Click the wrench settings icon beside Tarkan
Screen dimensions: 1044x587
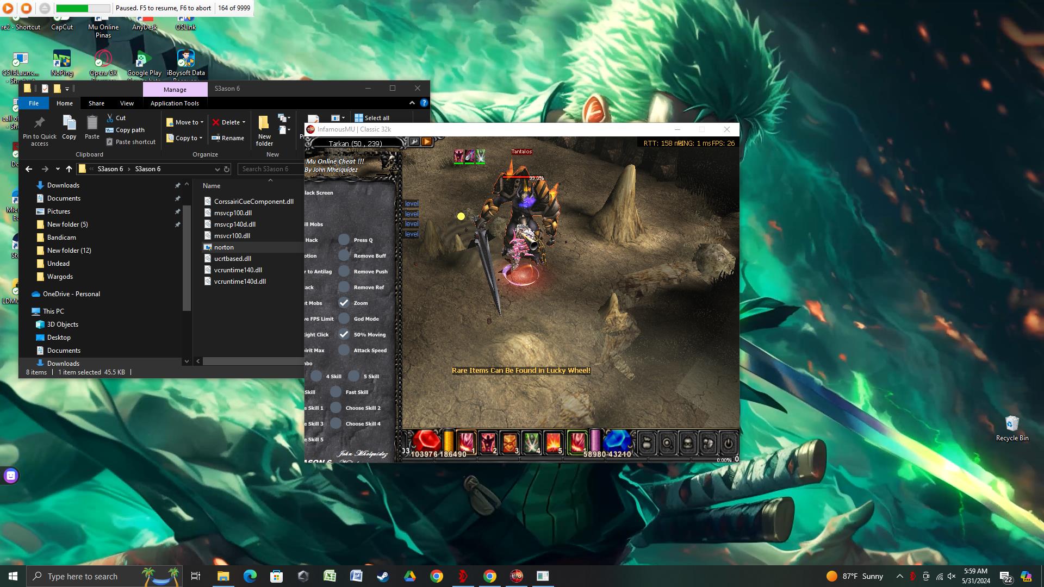[x=415, y=142]
